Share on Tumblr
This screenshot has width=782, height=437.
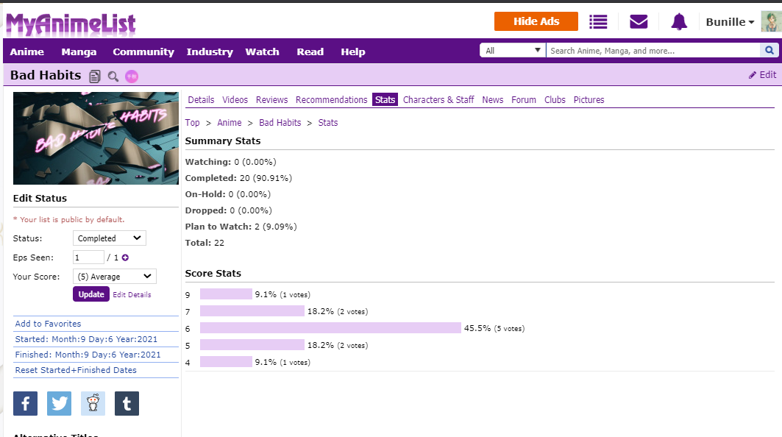(127, 403)
